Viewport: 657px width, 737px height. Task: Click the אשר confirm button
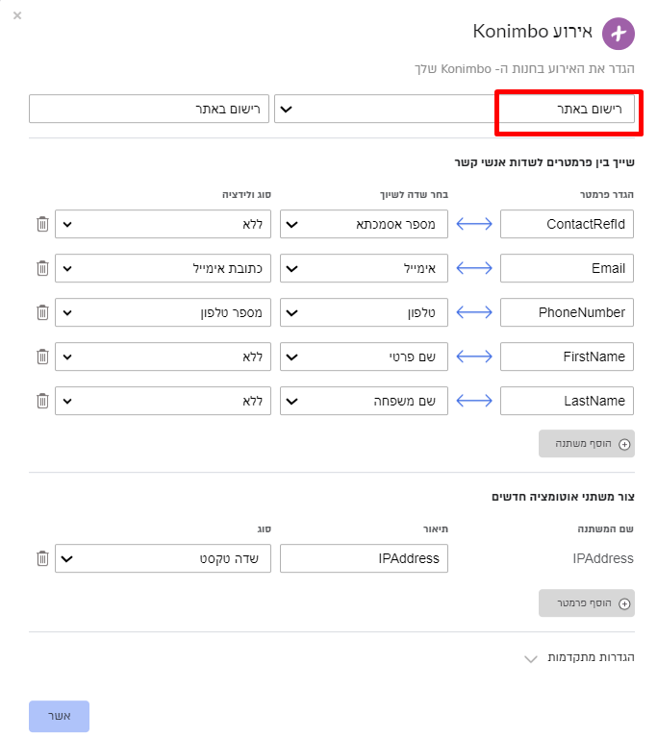(x=59, y=716)
